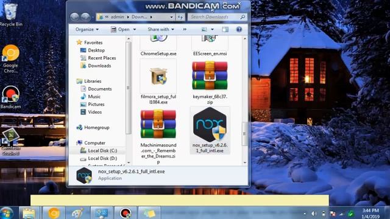Select the filmora_setup_full1084.exe installer icon
The width and height of the screenshot is (390, 219).
(158, 77)
